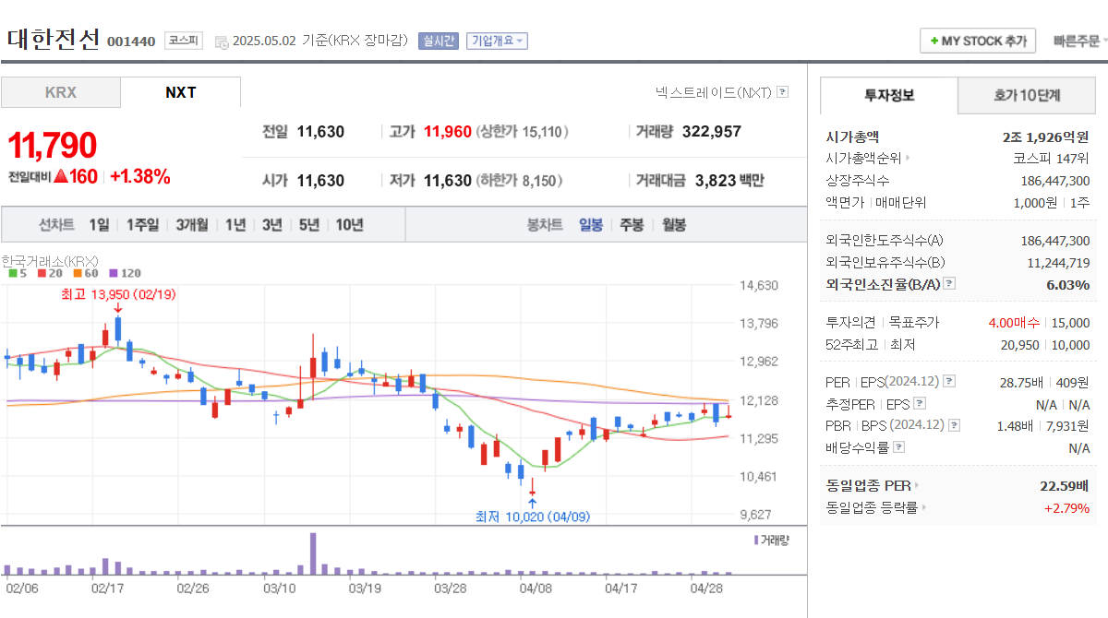Viewport: 1108px width, 618px height.
Task: Open the 배당수익률 help icon
Action: 897,446
